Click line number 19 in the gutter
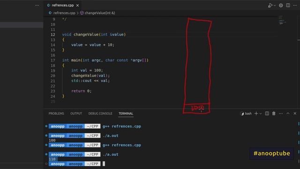This screenshot has height=169, width=300. (x=53, y=70)
